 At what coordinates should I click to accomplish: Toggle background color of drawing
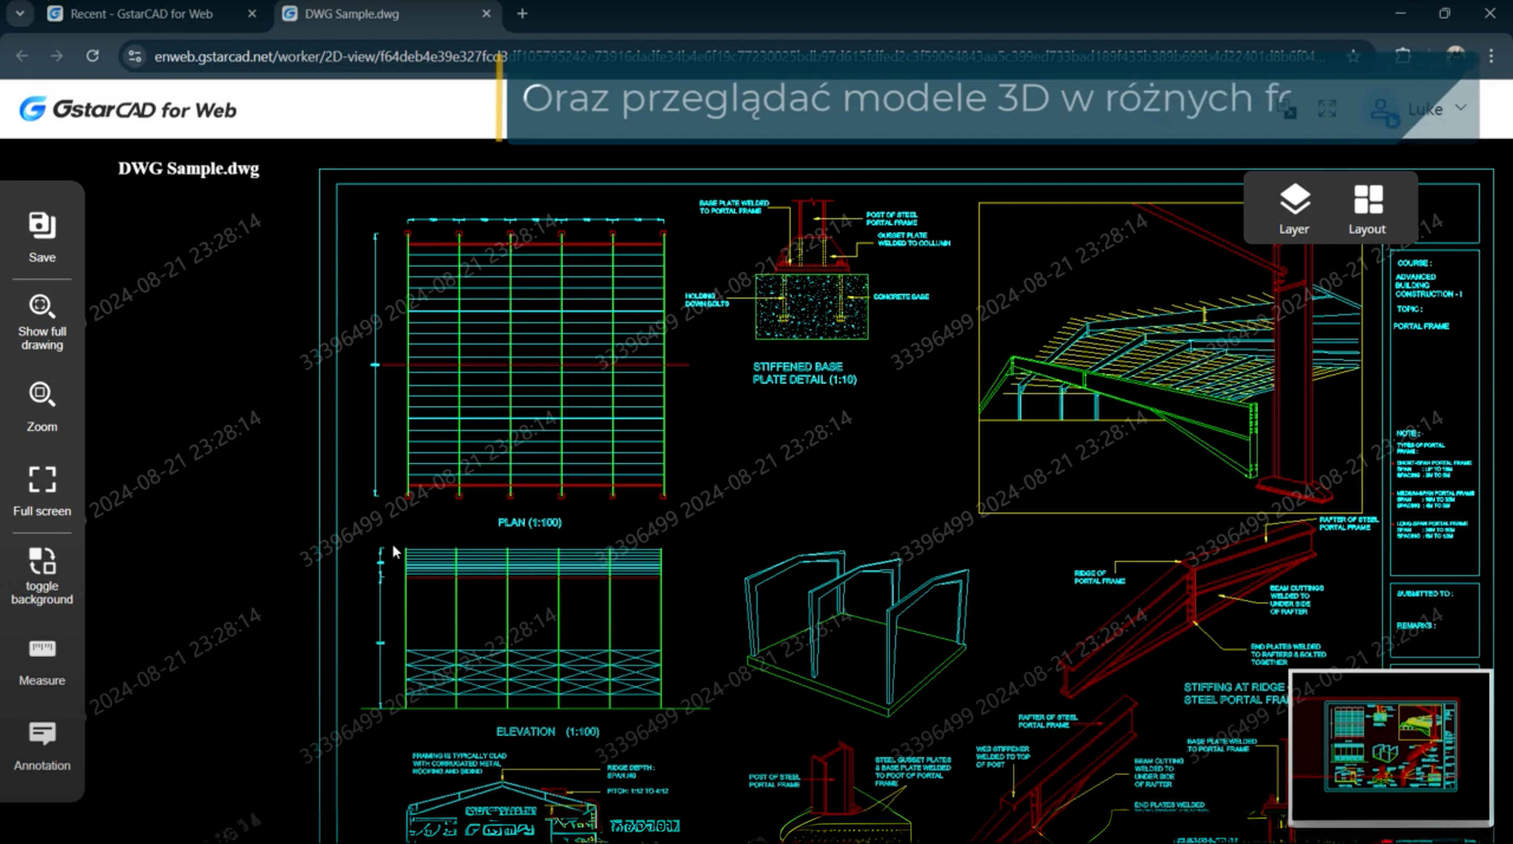pyautogui.click(x=42, y=561)
